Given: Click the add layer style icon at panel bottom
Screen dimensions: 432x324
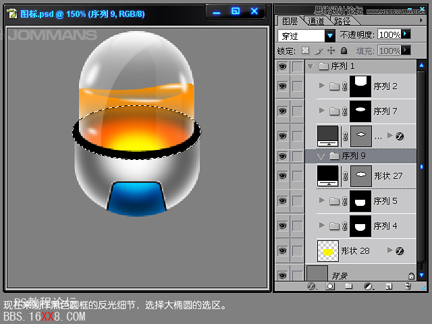Looking at the screenshot, I should [312, 286].
